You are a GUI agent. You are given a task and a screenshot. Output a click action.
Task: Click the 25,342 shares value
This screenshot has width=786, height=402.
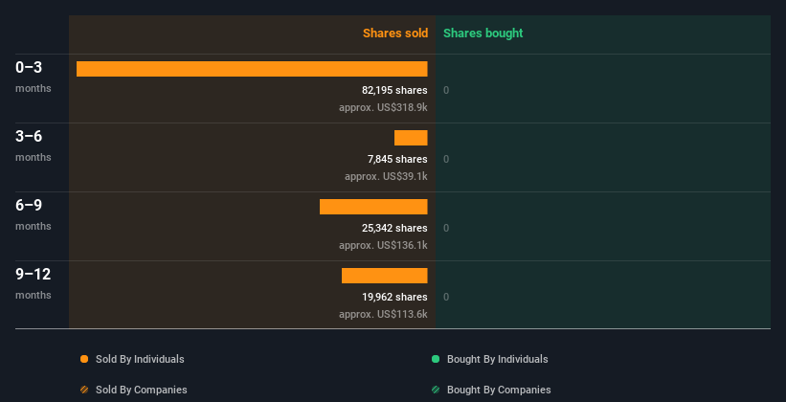point(394,228)
